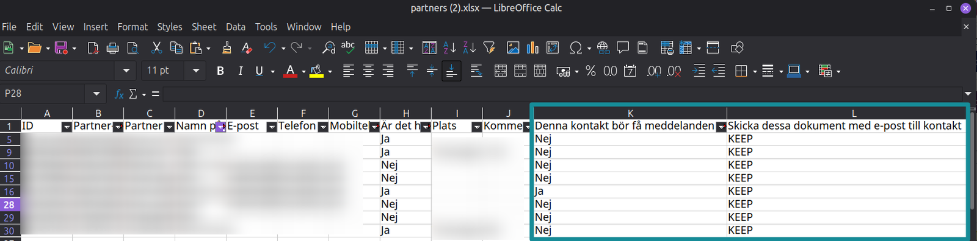Activate Clone Formatting paintbrush
Viewport: 977px width, 241px height.
coord(227,48)
